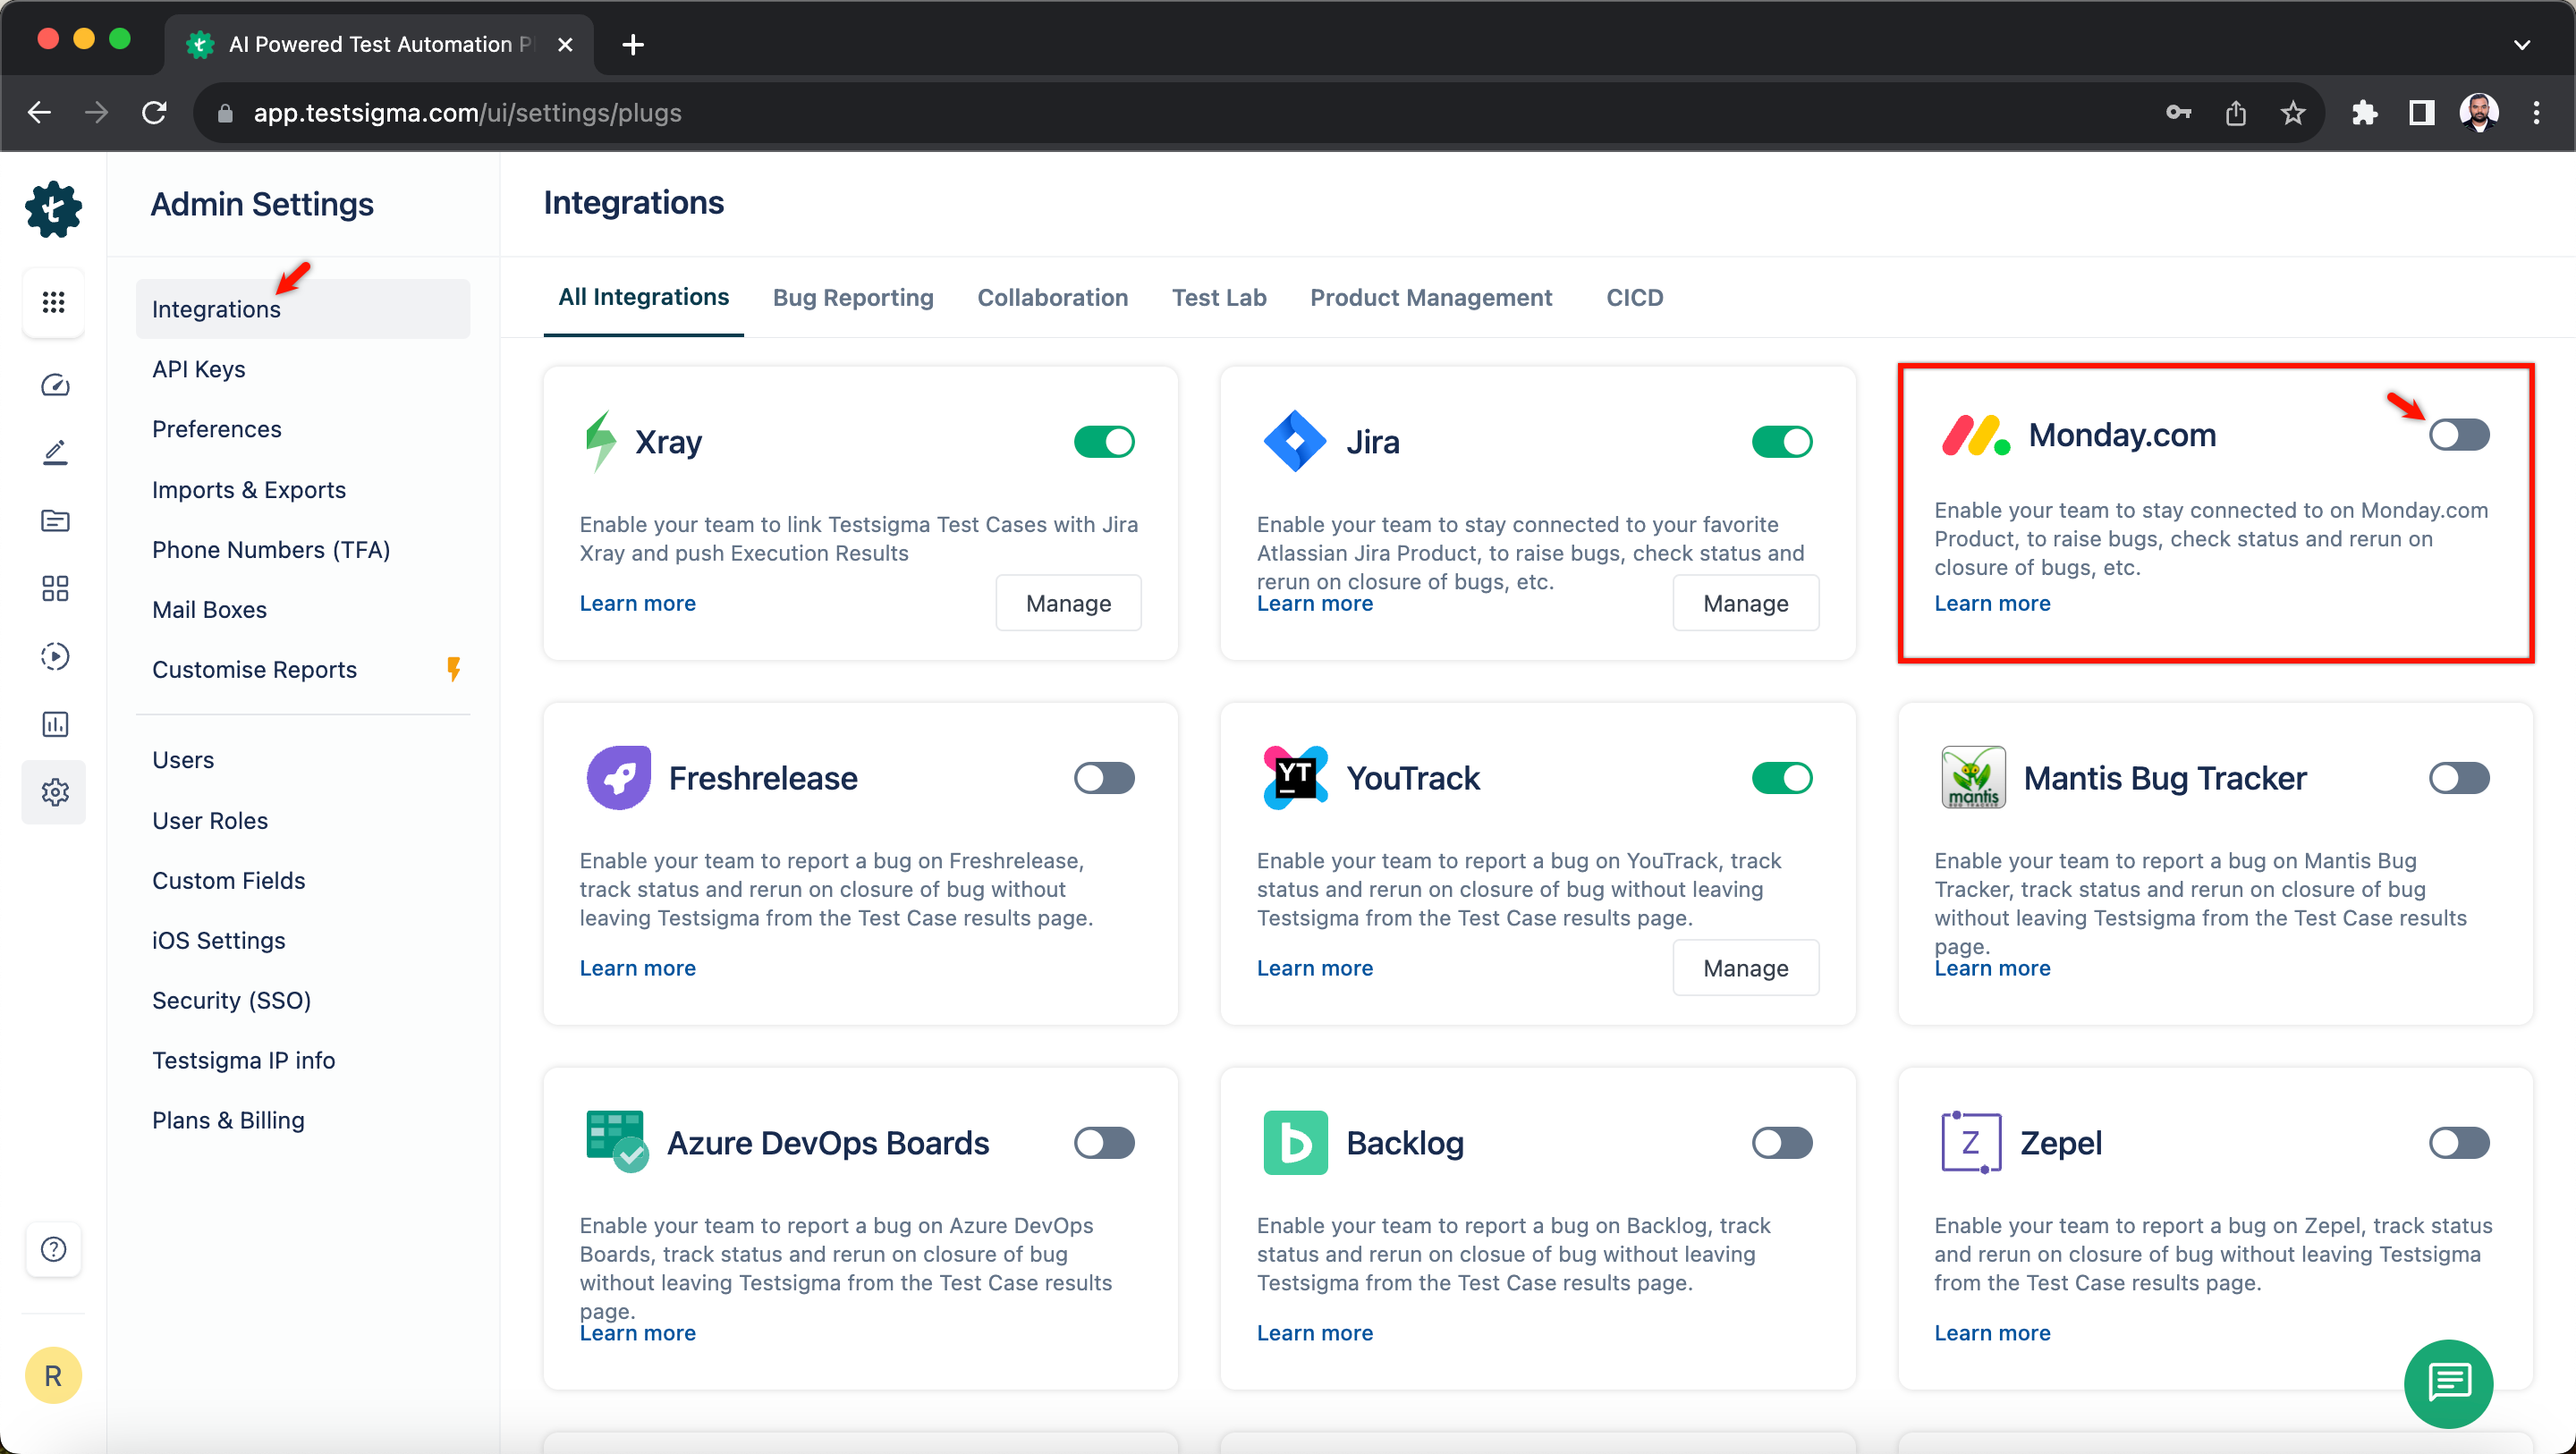Open the help question mark icon

[54, 1249]
